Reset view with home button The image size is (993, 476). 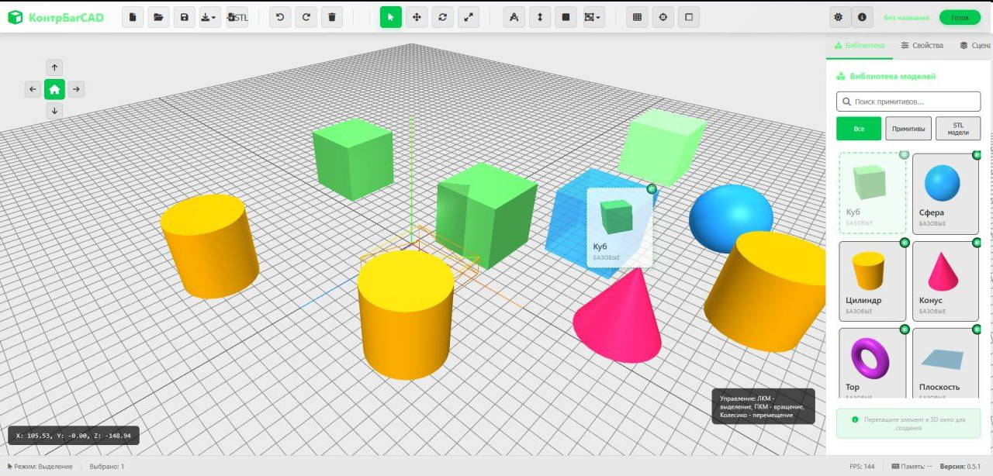coord(54,89)
